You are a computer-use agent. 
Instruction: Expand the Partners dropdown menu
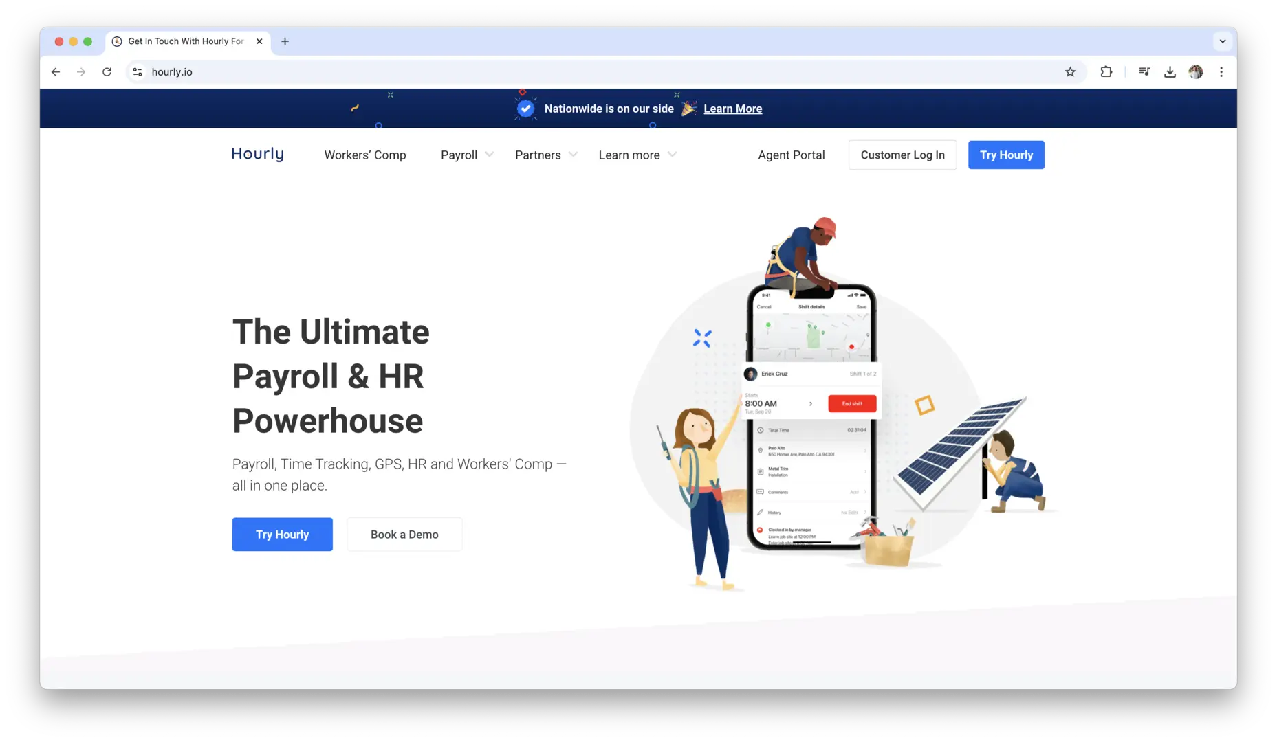pos(546,155)
